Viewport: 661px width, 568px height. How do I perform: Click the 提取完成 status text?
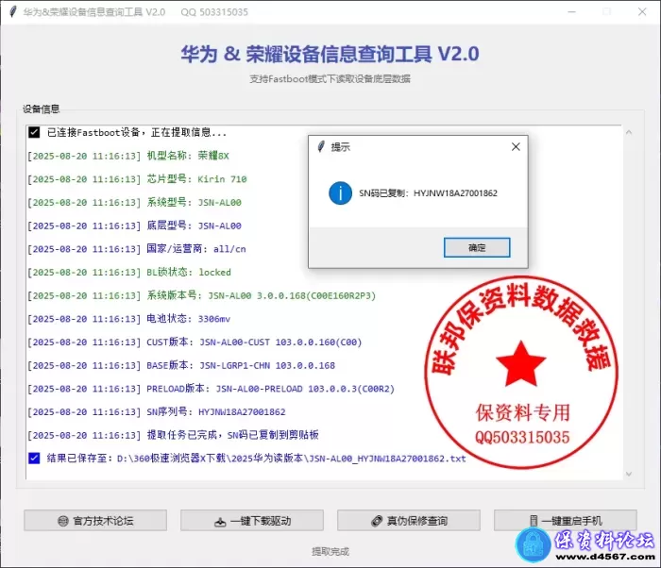(x=330, y=551)
